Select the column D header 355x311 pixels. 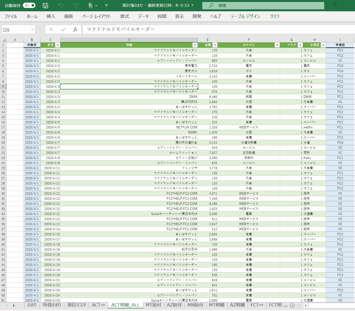click(129, 40)
